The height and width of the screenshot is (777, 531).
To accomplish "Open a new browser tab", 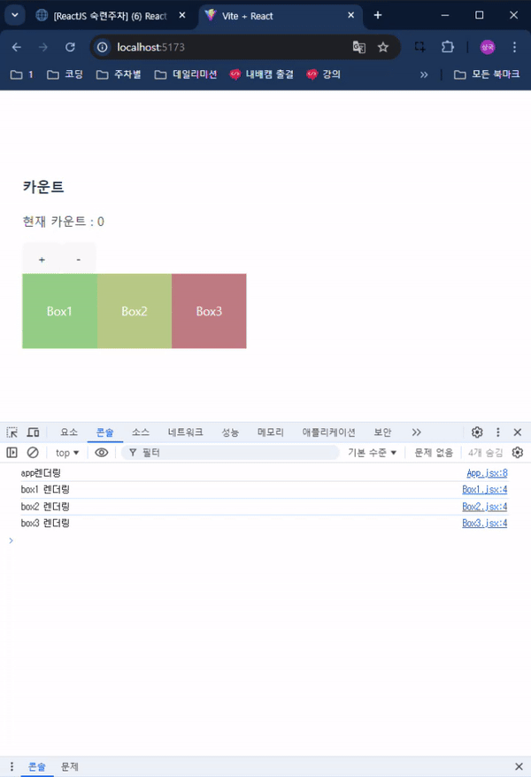I will pyautogui.click(x=378, y=15).
